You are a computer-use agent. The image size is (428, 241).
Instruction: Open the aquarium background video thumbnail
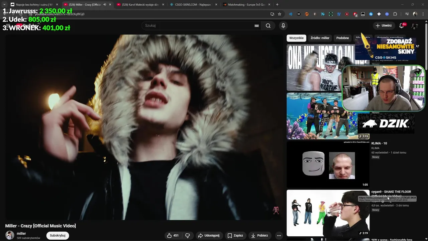328,116
